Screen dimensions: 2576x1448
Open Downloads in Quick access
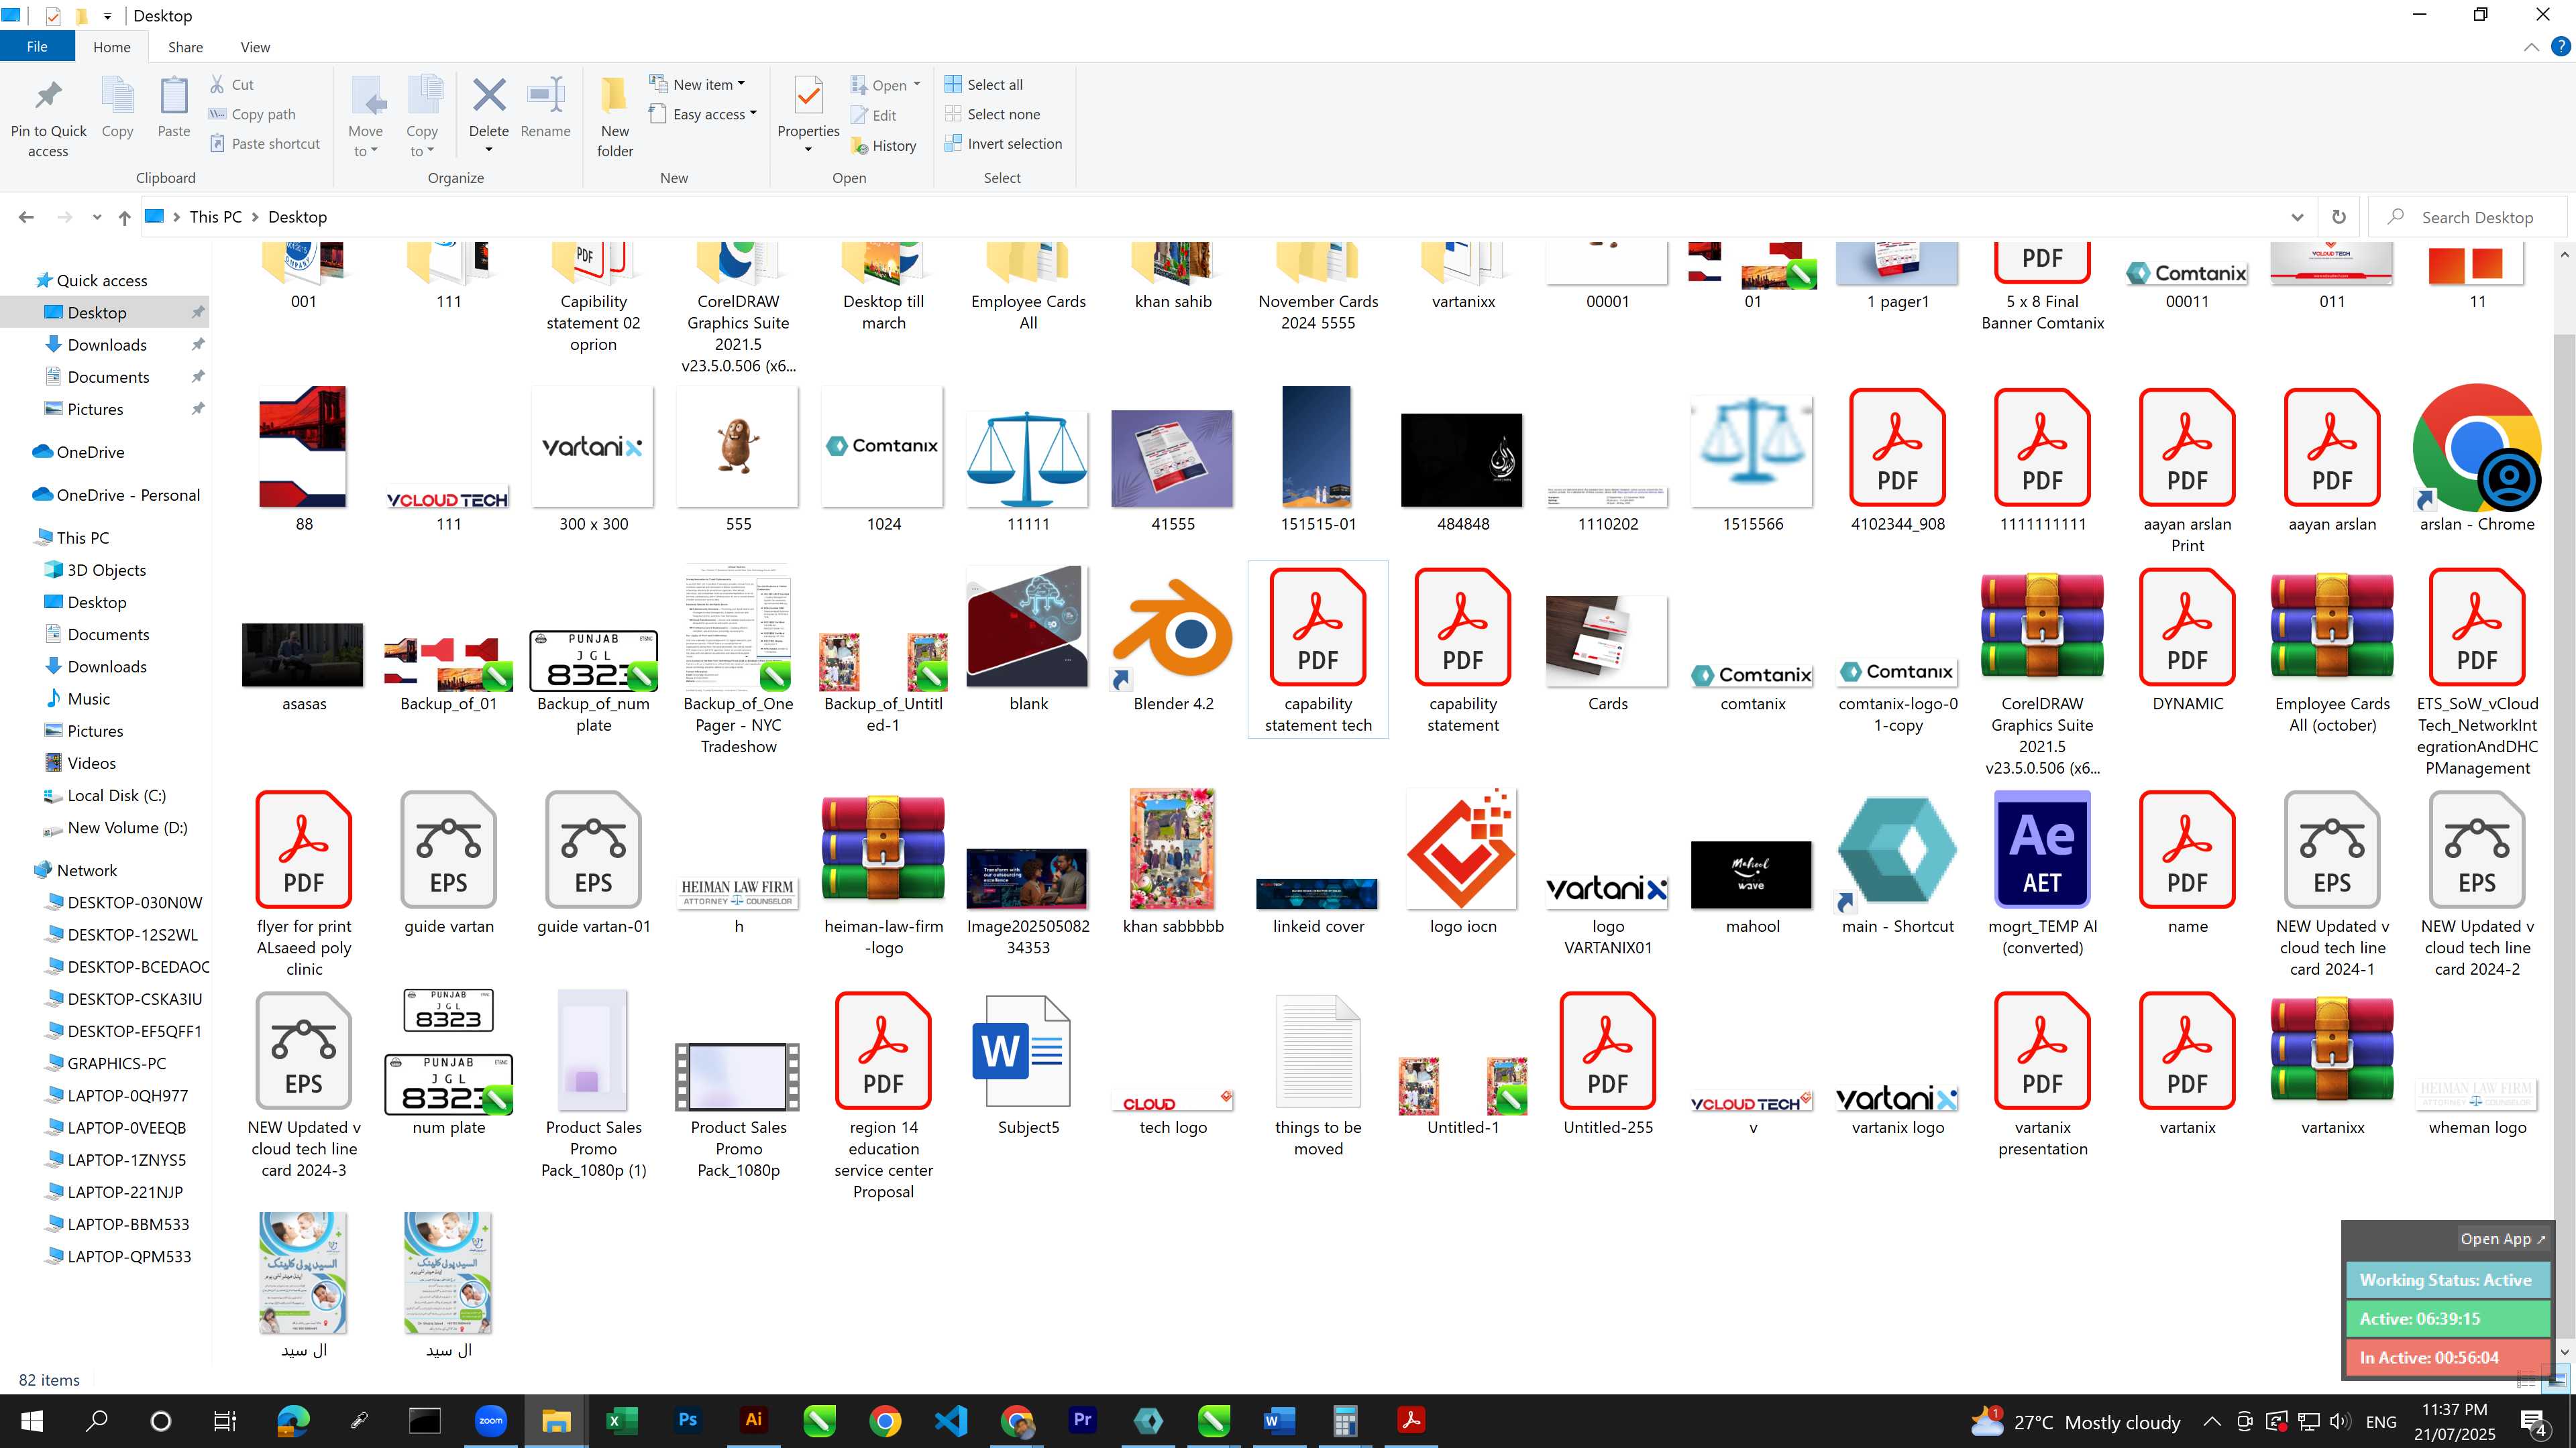coord(107,345)
